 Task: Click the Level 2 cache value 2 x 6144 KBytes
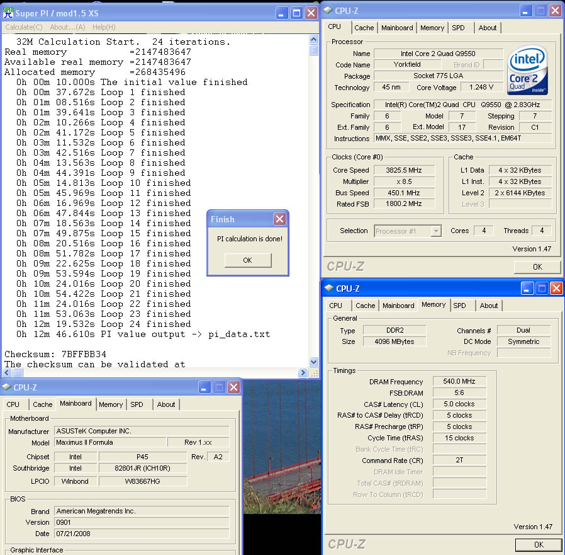[520, 193]
